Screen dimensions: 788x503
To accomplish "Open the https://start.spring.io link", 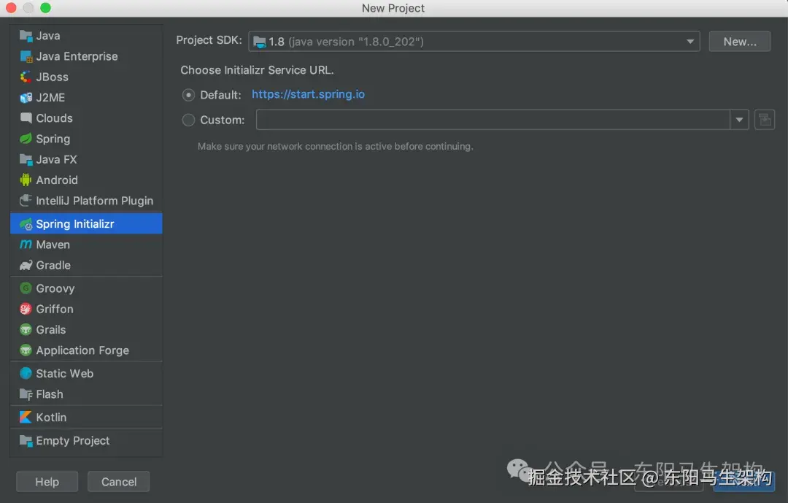I will (308, 94).
